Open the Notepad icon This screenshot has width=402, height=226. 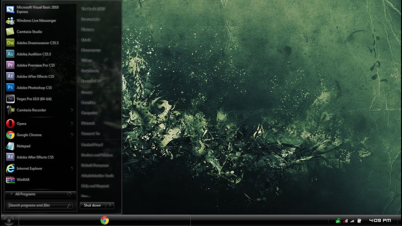pos(10,146)
